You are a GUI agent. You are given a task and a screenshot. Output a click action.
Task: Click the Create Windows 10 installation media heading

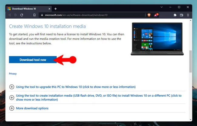pyautogui.click(x=47, y=26)
